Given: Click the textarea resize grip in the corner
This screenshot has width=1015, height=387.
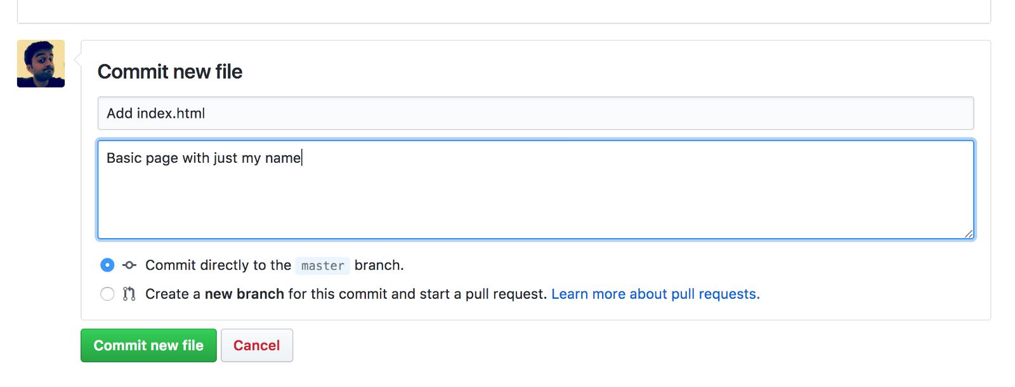Looking at the screenshot, I should tap(969, 234).
